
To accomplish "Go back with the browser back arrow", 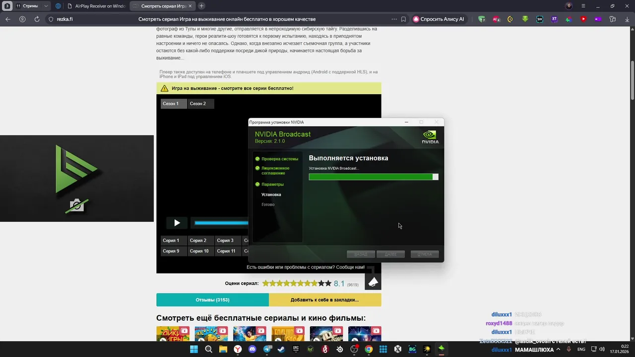I will [8, 19].
